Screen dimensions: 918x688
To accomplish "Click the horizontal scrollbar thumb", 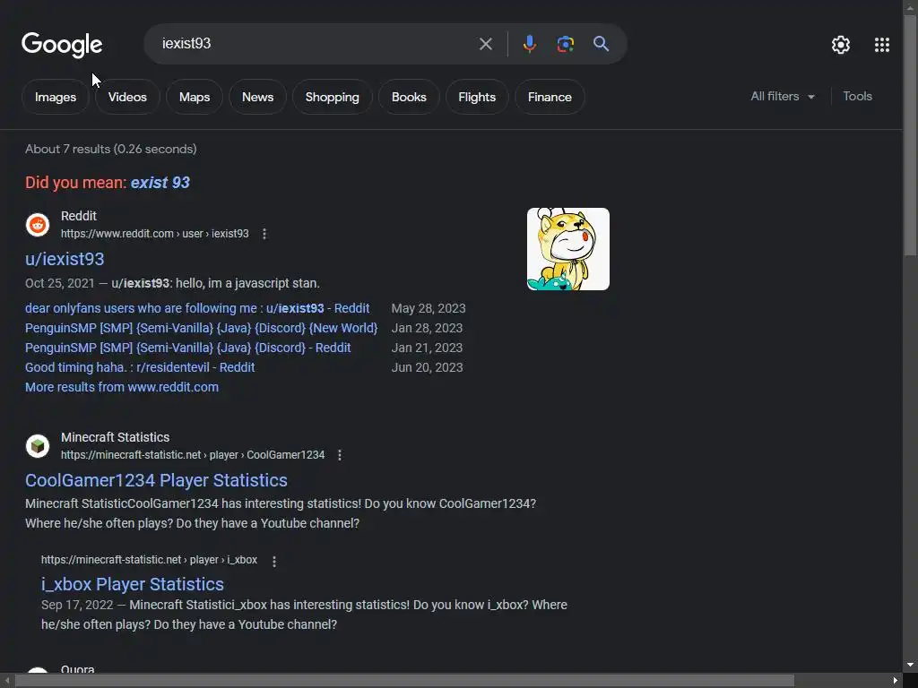I will (x=404, y=681).
